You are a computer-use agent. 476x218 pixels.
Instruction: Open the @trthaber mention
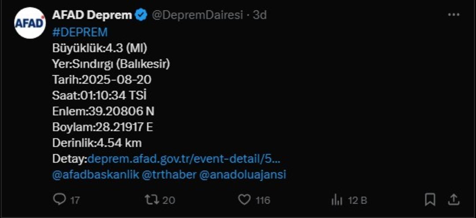[x=169, y=175]
